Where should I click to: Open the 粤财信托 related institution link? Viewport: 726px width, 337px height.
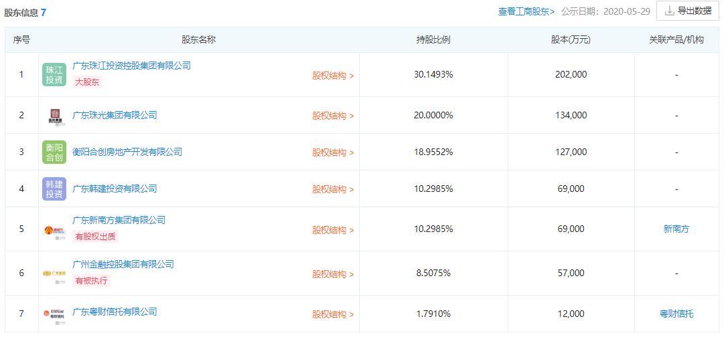pos(676,314)
